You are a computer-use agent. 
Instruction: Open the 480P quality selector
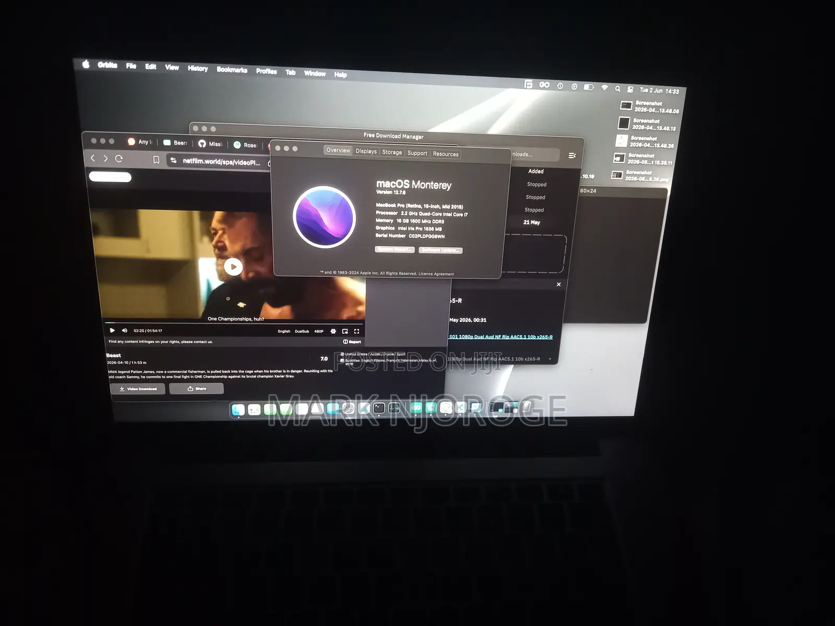pyautogui.click(x=318, y=331)
